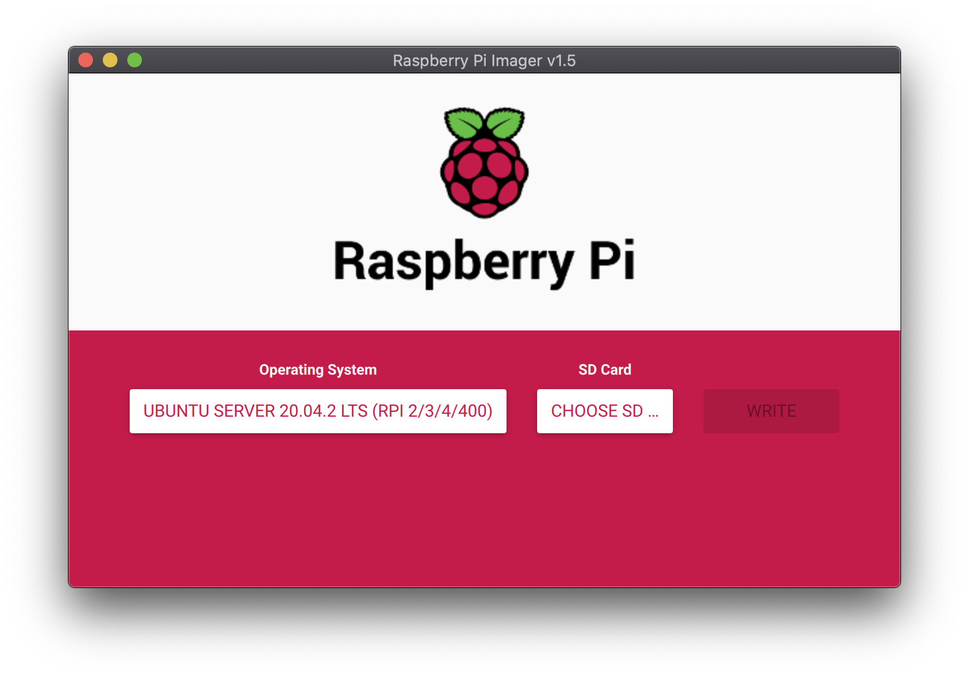Click the empty crimson area below the buttons
The width and height of the screenshot is (969, 678).
click(484, 514)
